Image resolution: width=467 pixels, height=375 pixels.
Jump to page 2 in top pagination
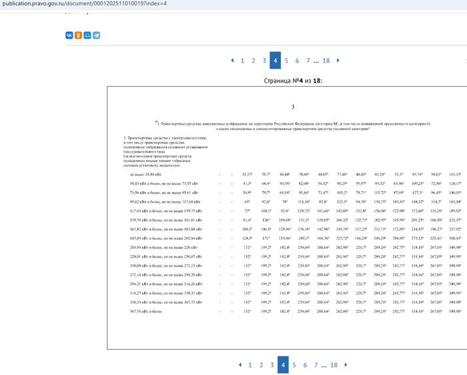coord(254,61)
